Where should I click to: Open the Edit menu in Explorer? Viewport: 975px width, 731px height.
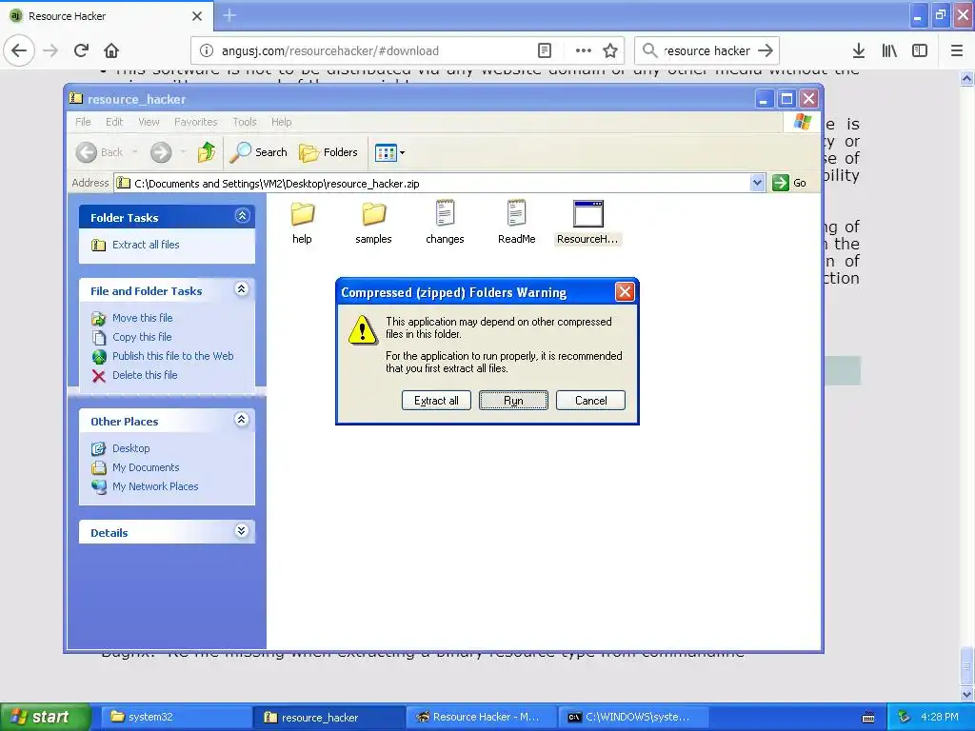pyautogui.click(x=114, y=122)
